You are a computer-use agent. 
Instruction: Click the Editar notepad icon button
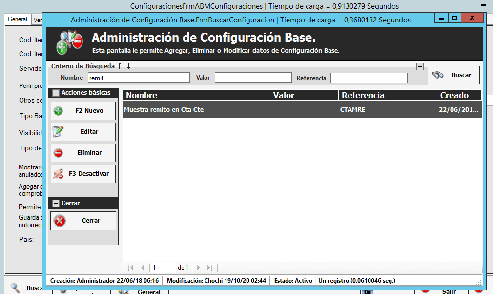tap(83, 132)
